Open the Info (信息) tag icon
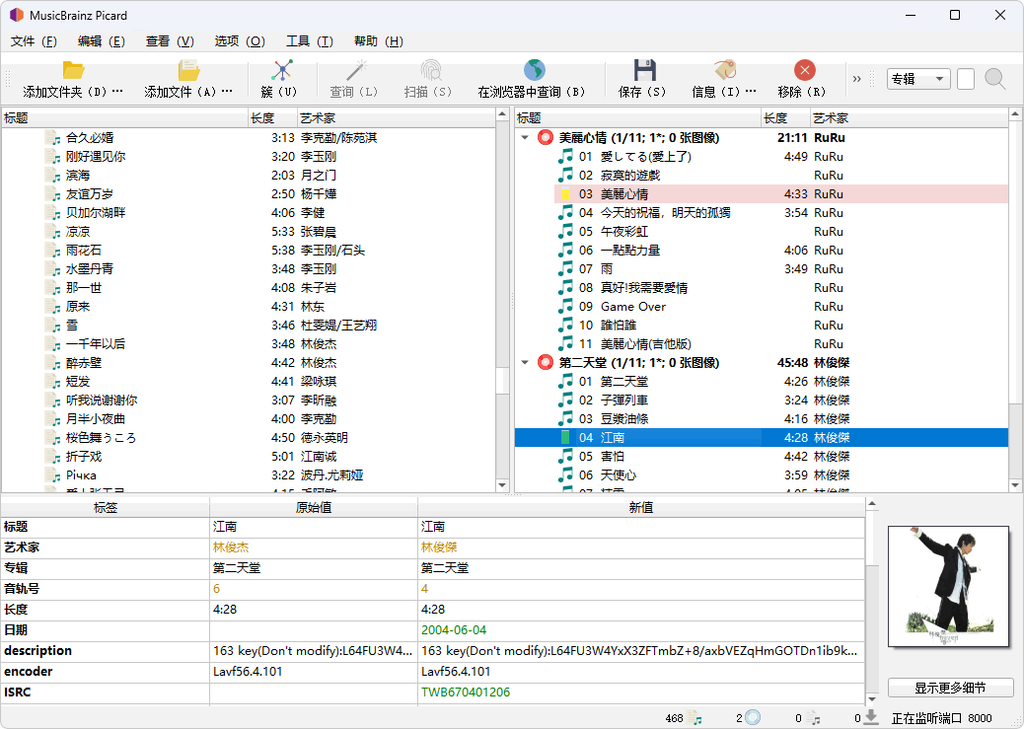 (725, 70)
